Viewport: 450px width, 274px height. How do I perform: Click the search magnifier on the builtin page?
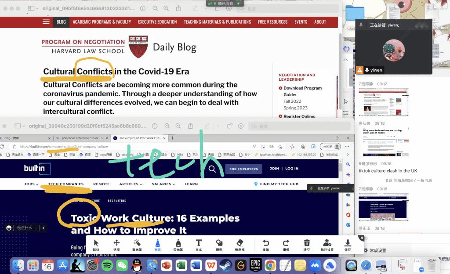[212, 169]
